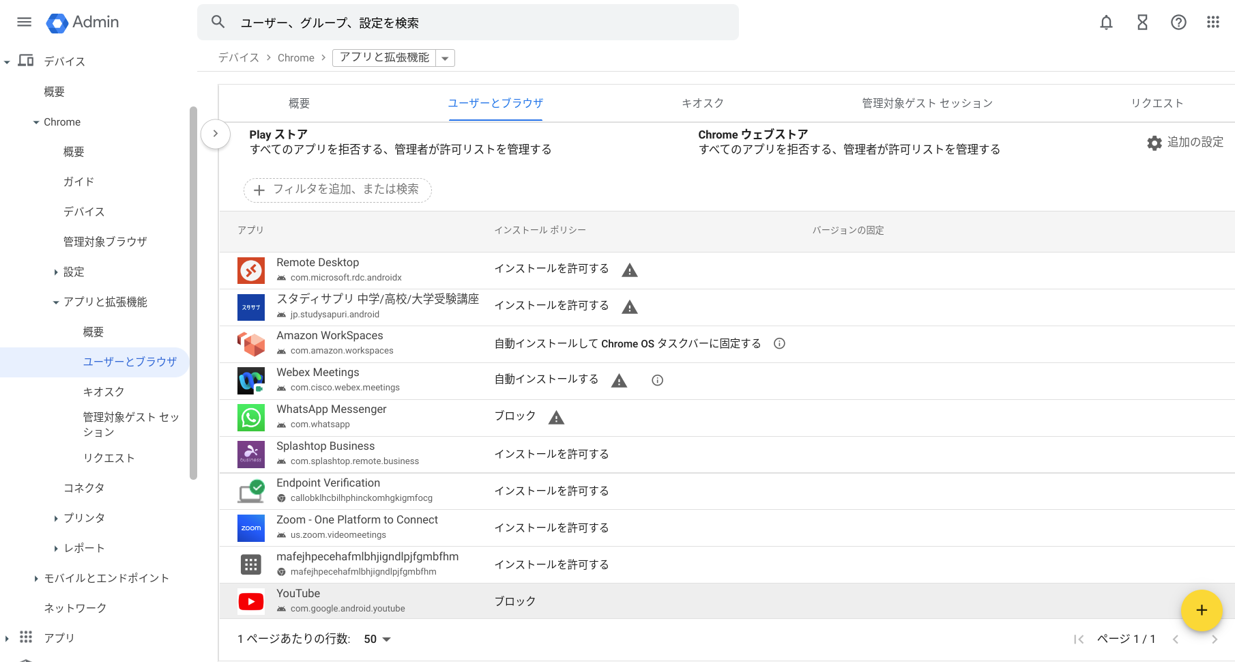Click the Amazon WorkSpaces app icon

pyautogui.click(x=251, y=344)
